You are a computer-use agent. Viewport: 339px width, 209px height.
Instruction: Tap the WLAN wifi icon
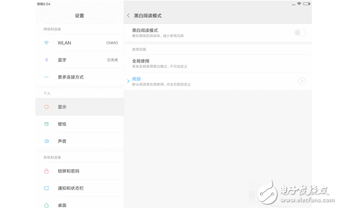coord(46,43)
